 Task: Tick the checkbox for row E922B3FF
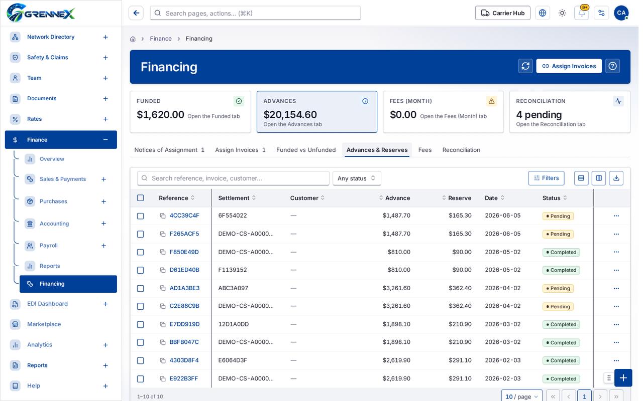[140, 379]
